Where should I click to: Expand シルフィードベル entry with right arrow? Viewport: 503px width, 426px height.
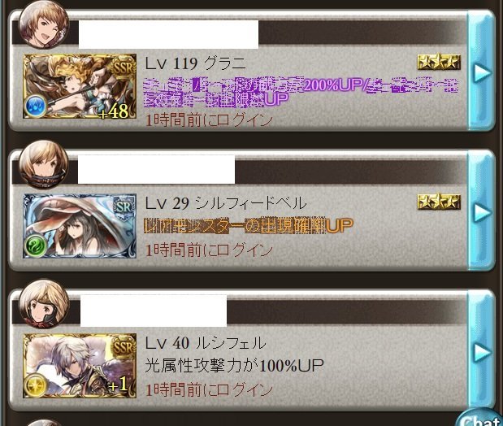point(482,212)
